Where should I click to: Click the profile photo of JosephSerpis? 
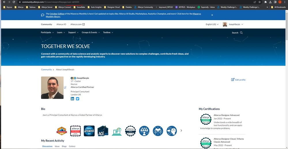[52, 88]
